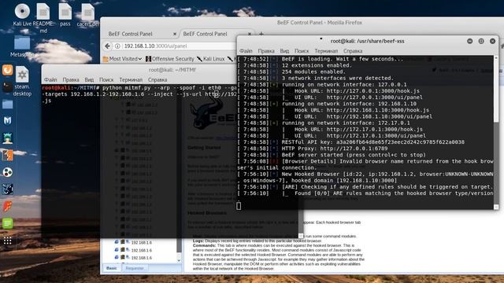Switch to first BeEF Control Panel tab

[140, 34]
